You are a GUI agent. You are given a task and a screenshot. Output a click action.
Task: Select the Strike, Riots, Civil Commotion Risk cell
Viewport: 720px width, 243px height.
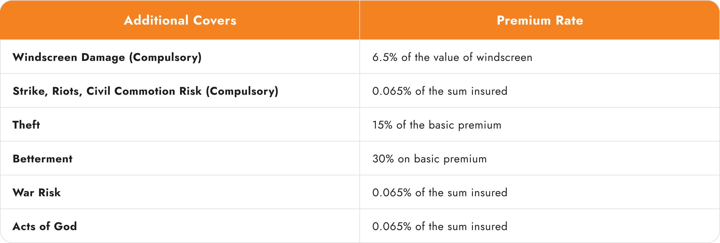(145, 91)
